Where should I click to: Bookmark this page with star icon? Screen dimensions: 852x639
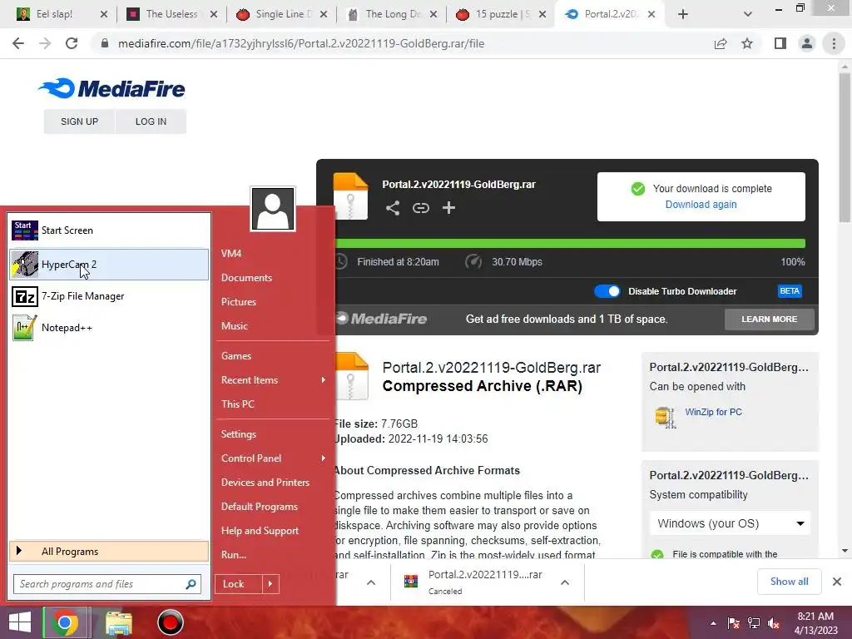747,43
